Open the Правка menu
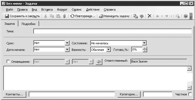This screenshot has height=100, width=195. (x=22, y=10)
